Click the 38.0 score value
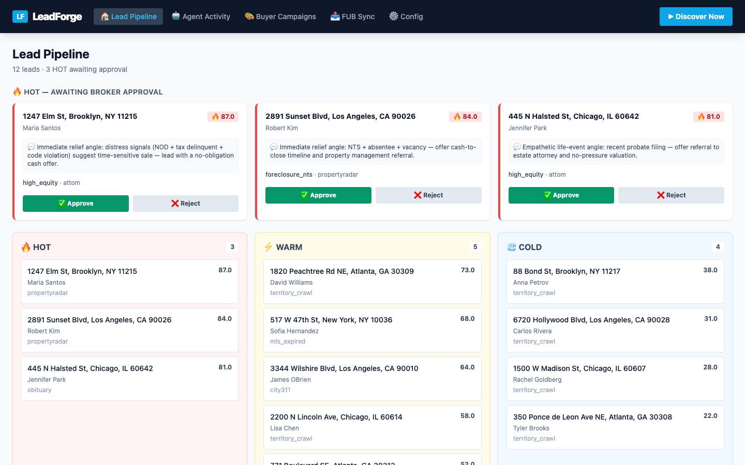This screenshot has height=465, width=745. point(710,270)
